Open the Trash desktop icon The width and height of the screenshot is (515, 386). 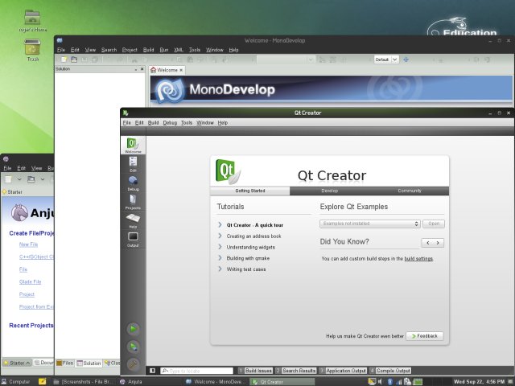pyautogui.click(x=32, y=50)
